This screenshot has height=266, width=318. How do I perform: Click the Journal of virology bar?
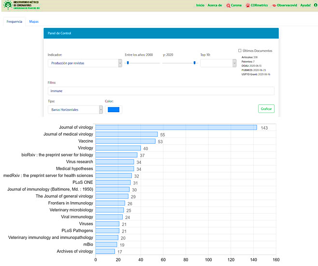click(176, 127)
